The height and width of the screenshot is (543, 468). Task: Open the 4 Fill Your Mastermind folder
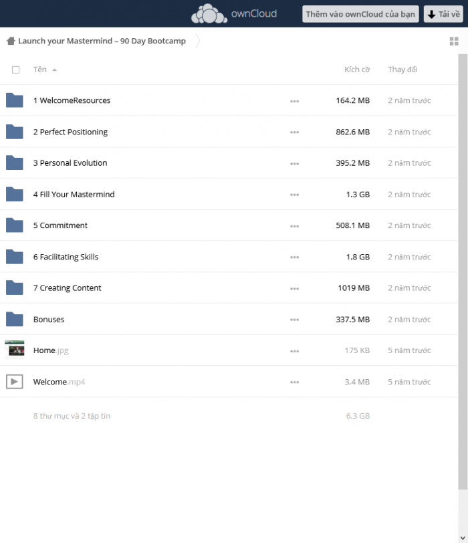point(74,195)
